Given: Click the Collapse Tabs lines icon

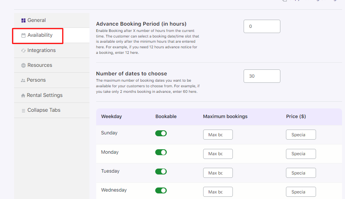Looking at the screenshot, I should click(23, 111).
